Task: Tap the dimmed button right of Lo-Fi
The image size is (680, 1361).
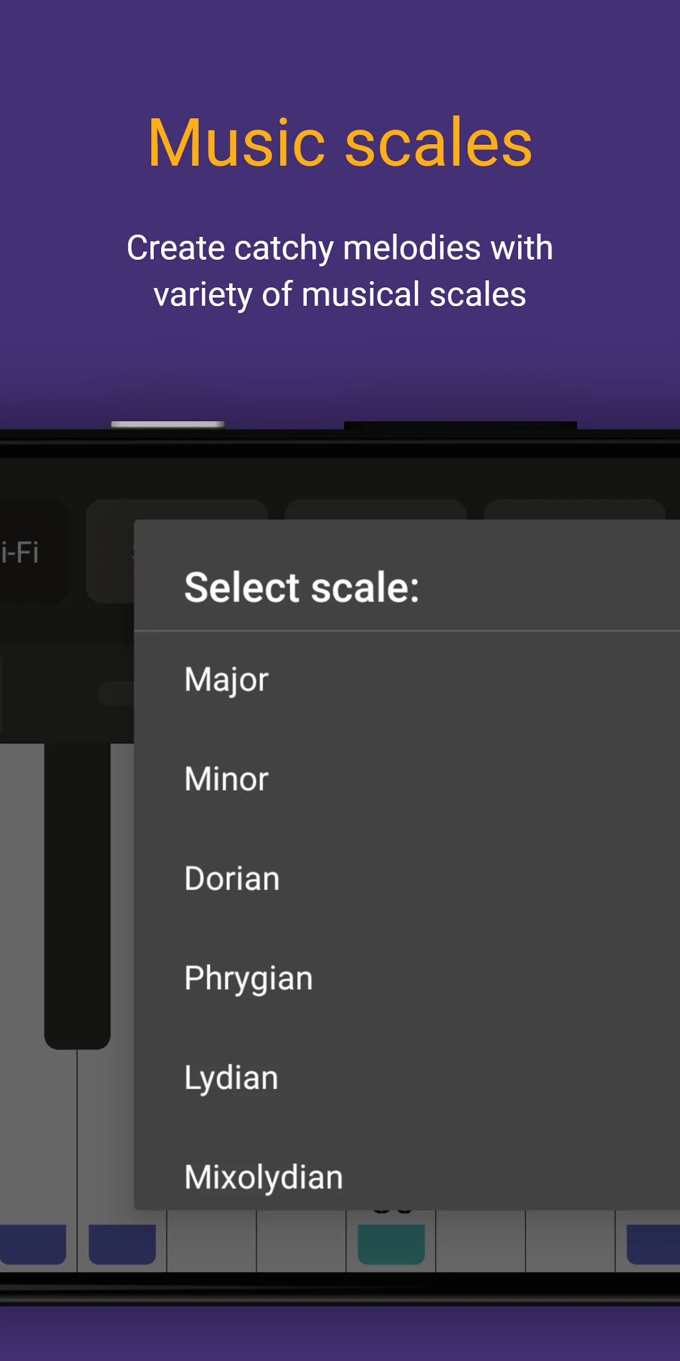Action: pos(109,552)
